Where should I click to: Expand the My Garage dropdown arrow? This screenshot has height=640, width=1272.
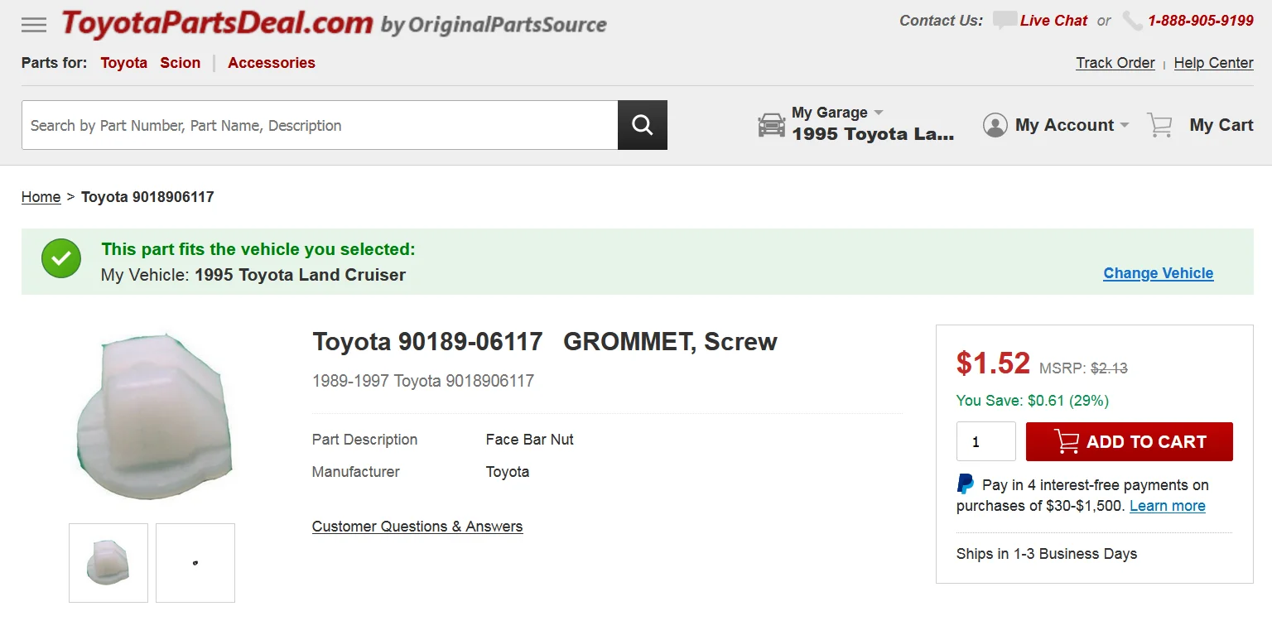coord(879,113)
